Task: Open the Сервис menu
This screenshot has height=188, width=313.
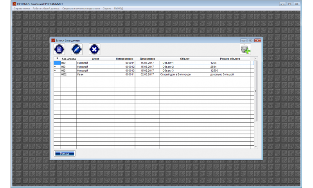Action: click(107, 8)
